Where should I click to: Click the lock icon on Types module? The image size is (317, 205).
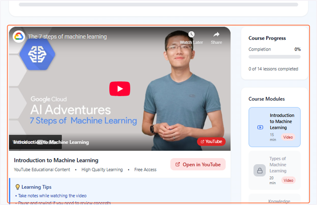click(x=260, y=171)
